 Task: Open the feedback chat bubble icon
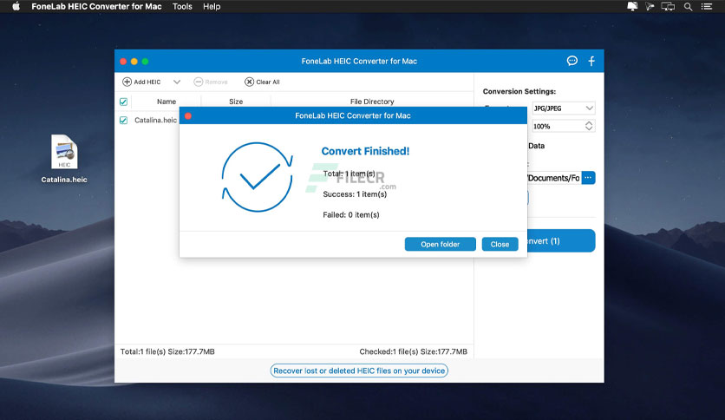point(572,61)
